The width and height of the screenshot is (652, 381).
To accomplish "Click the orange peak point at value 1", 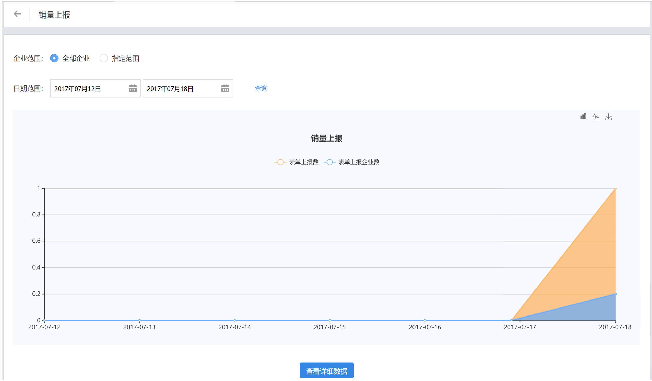I will coord(616,189).
